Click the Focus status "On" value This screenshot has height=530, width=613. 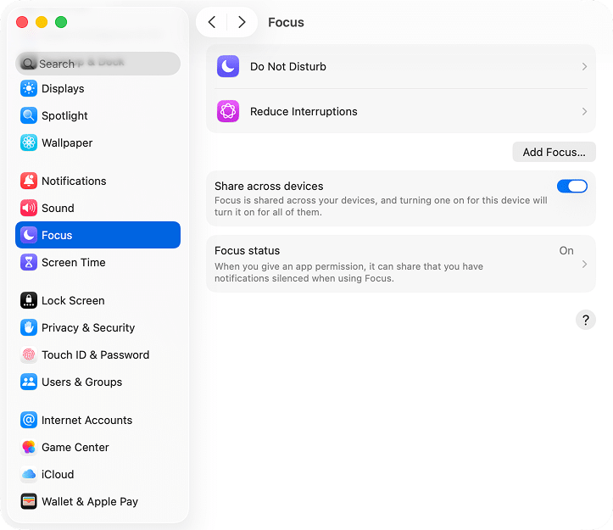click(x=566, y=250)
